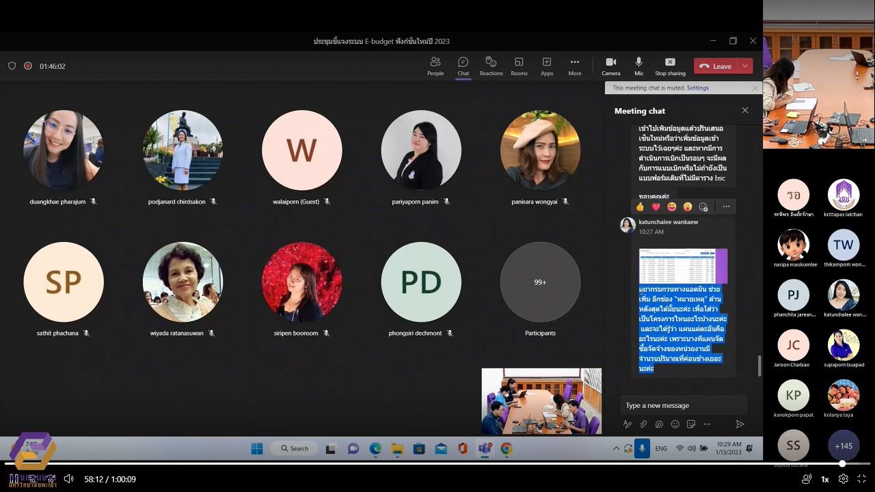Attach a file to chat message
Screen dimensions: 875x492
pos(643,424)
